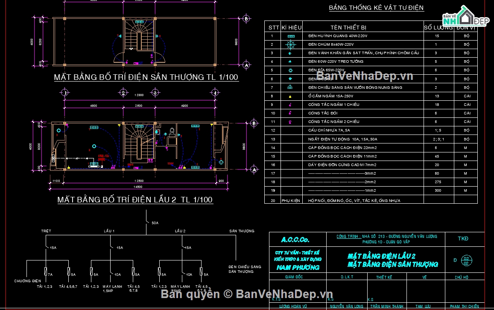
Task: Click grid axis bubble 4 on the floor plan
Action: coord(215,93)
